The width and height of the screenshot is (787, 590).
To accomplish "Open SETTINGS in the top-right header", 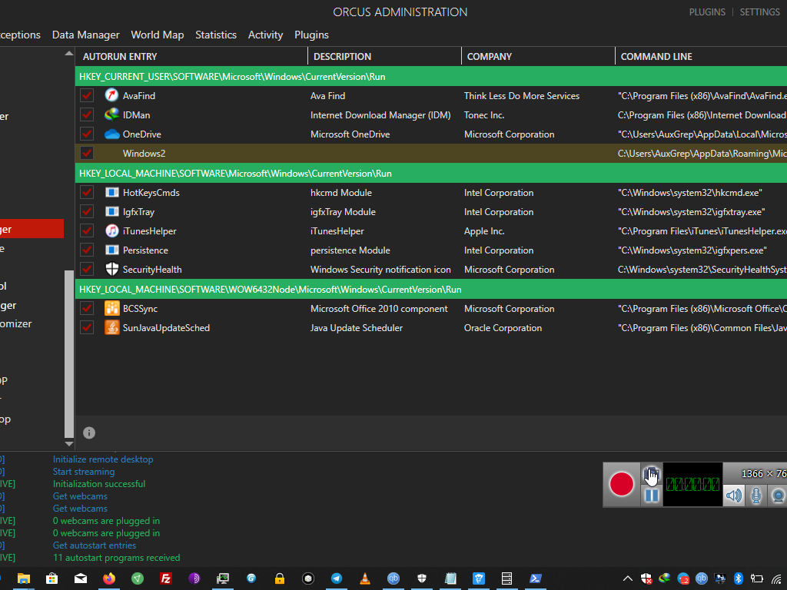I will point(759,12).
